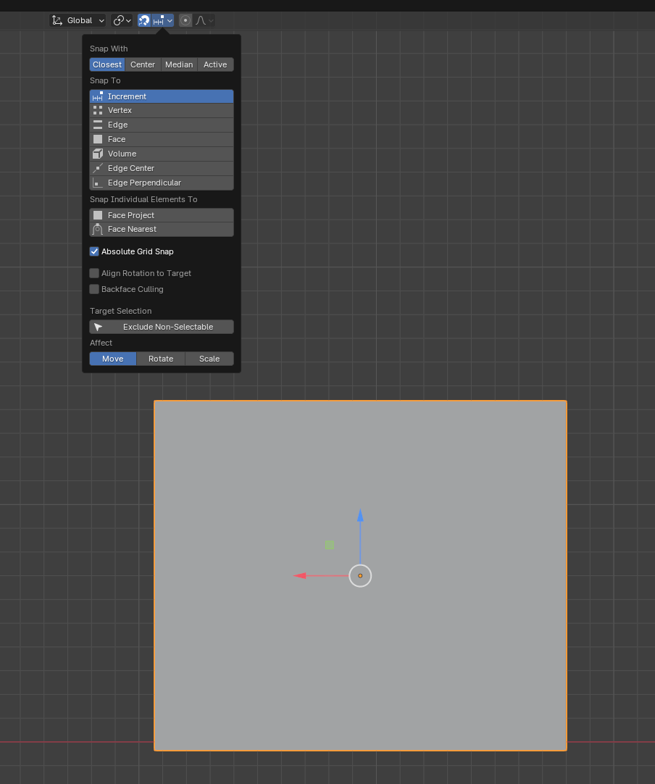Select the Edge Center snap target

161,168
